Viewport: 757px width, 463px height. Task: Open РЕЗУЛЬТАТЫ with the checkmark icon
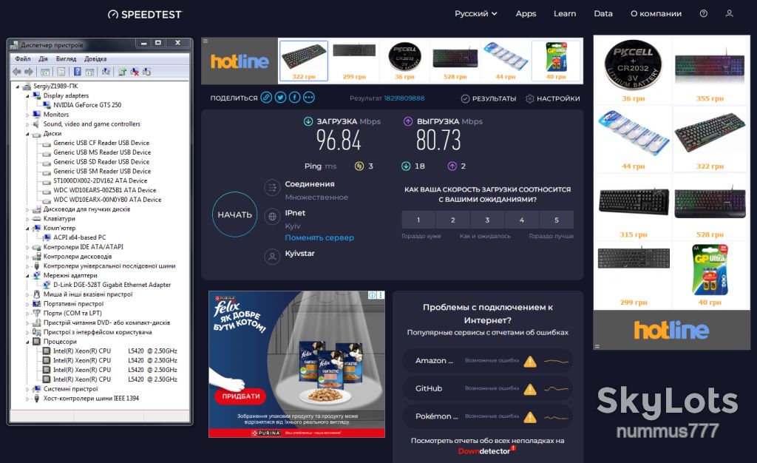point(489,98)
